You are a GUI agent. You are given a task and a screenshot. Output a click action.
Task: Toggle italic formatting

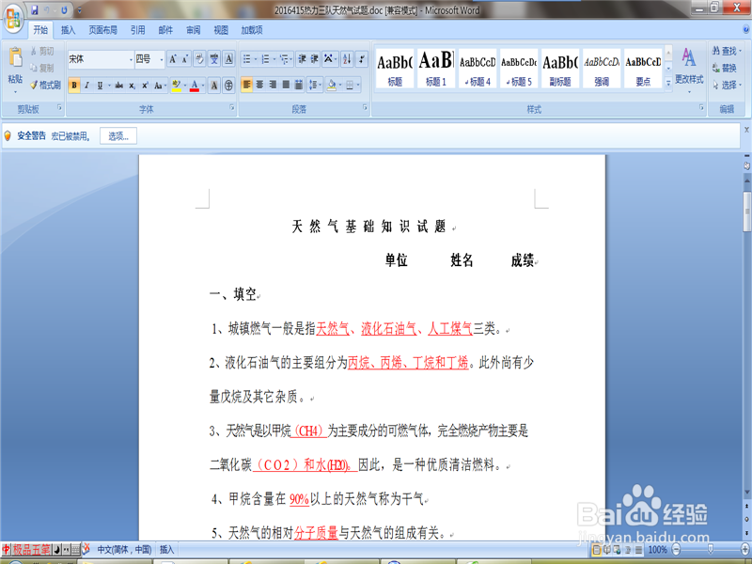(x=86, y=85)
